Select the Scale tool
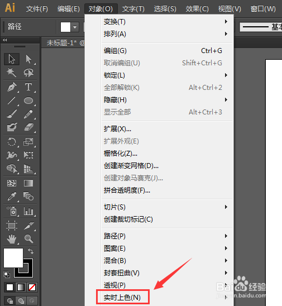This screenshot has width=282, height=306. click(x=28, y=142)
